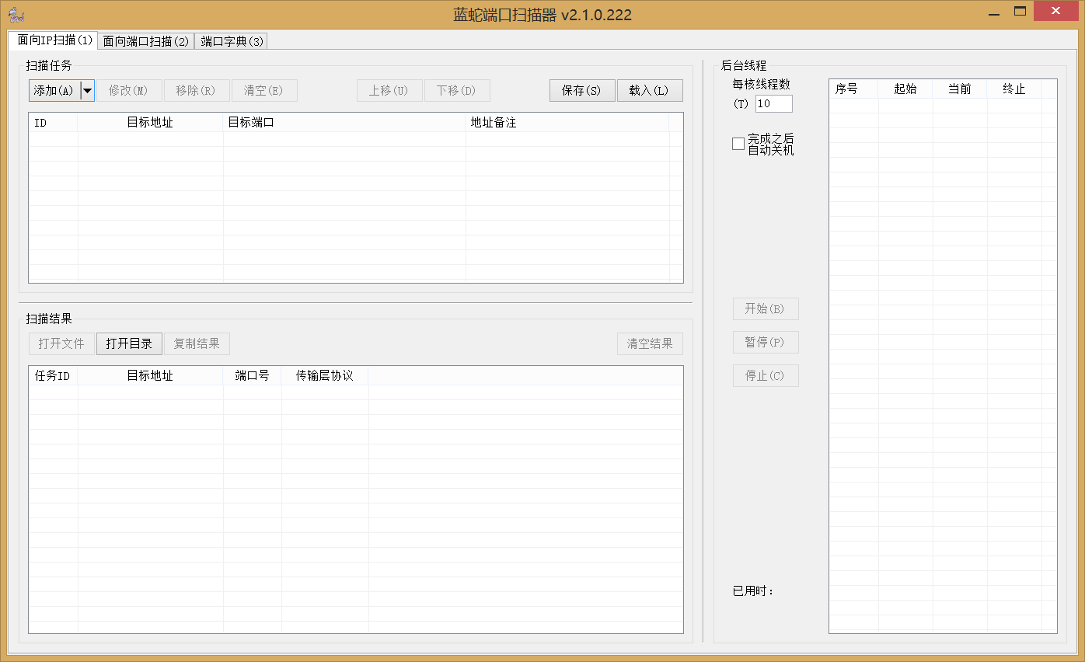Switch to 面向端口扫描(2) tab
Viewport: 1085px width, 662px height.
point(146,41)
